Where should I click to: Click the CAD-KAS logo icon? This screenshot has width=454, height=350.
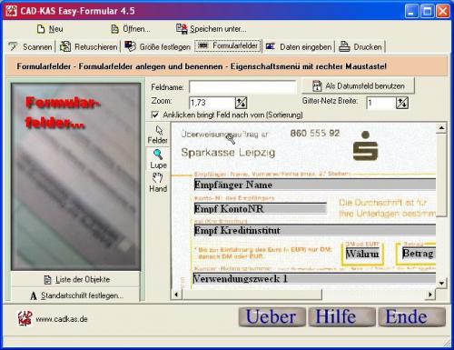click(25, 318)
